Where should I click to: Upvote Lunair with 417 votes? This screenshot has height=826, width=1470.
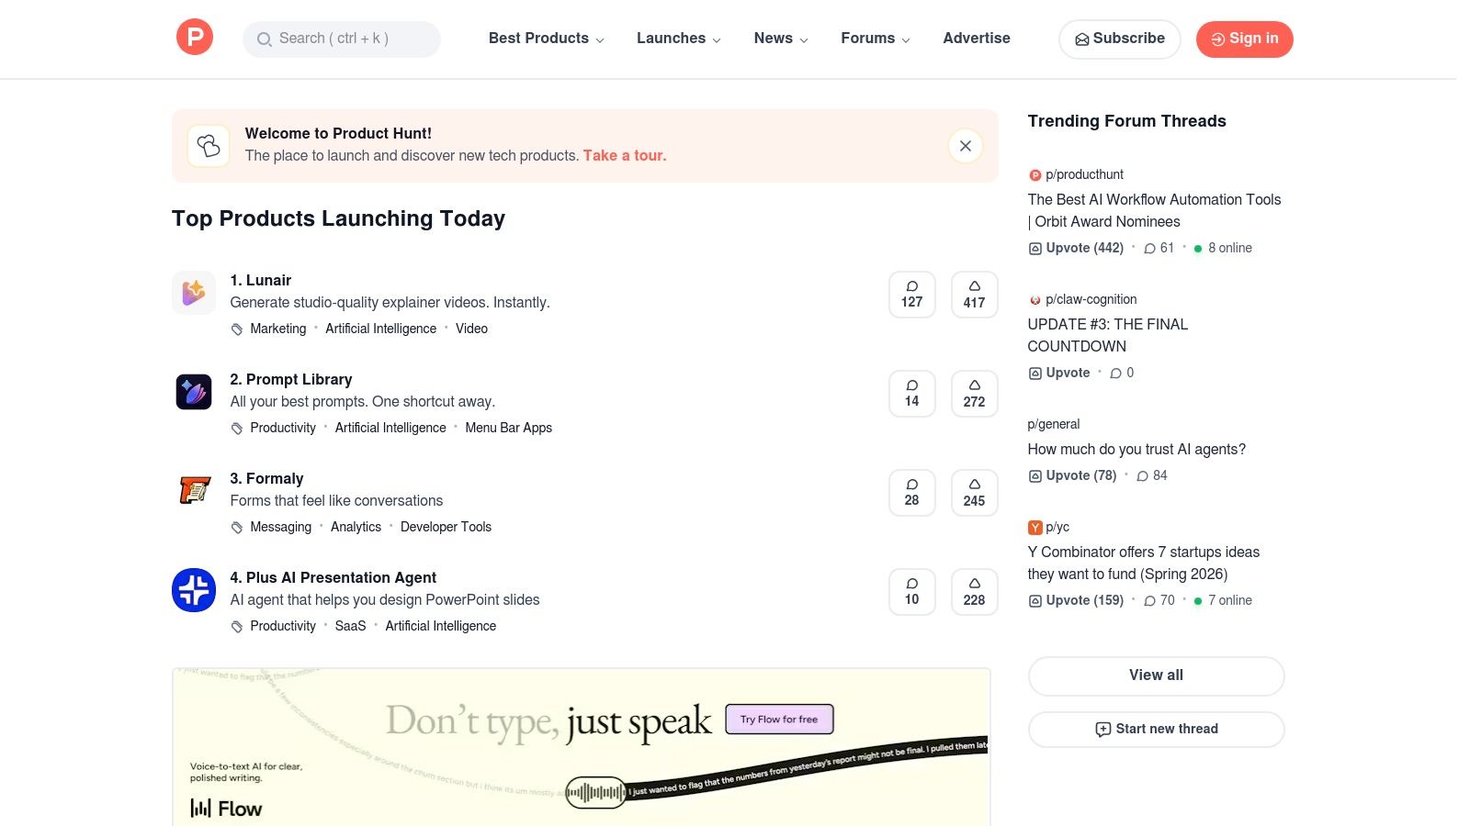coord(975,295)
